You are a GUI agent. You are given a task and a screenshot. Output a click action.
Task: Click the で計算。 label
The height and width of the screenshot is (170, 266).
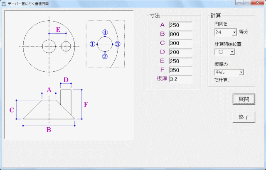222,80
